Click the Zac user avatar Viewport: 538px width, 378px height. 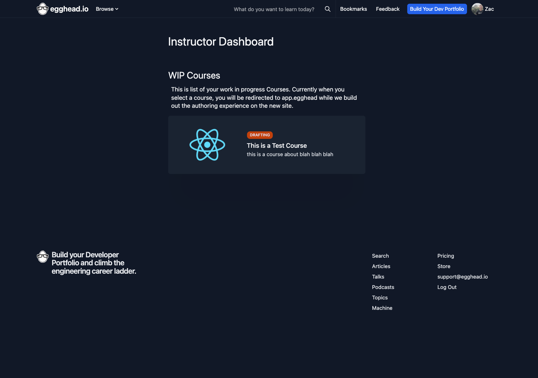[x=477, y=9]
